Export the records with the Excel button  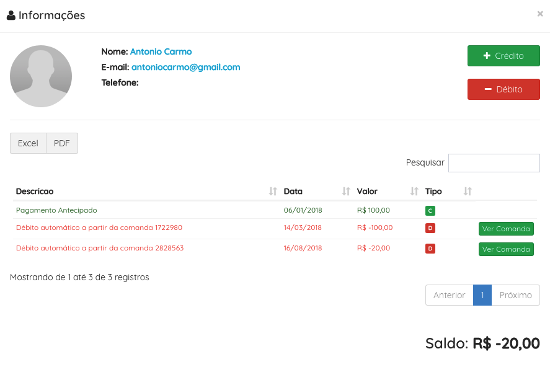click(28, 143)
